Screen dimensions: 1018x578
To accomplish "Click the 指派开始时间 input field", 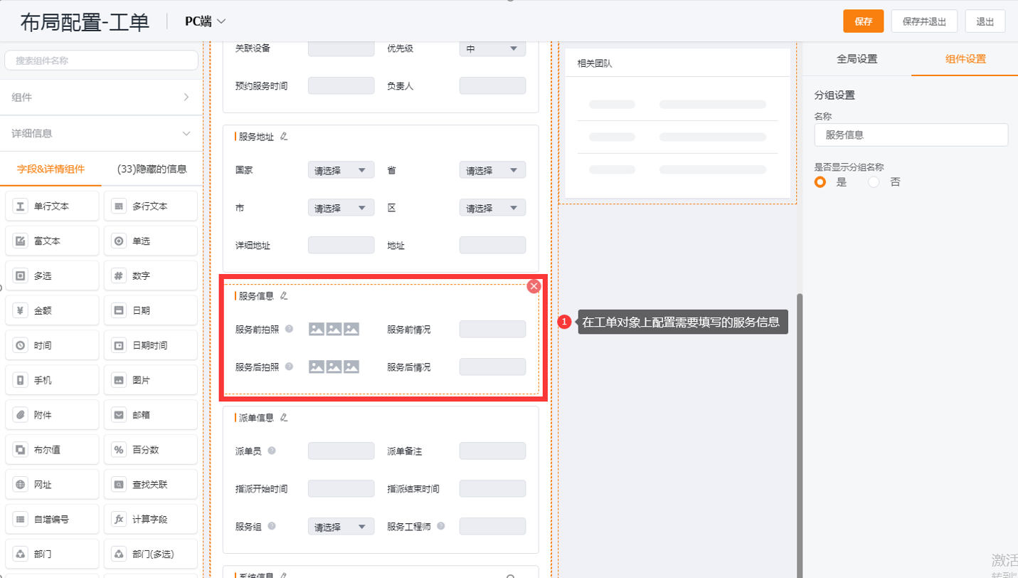I will (341, 488).
